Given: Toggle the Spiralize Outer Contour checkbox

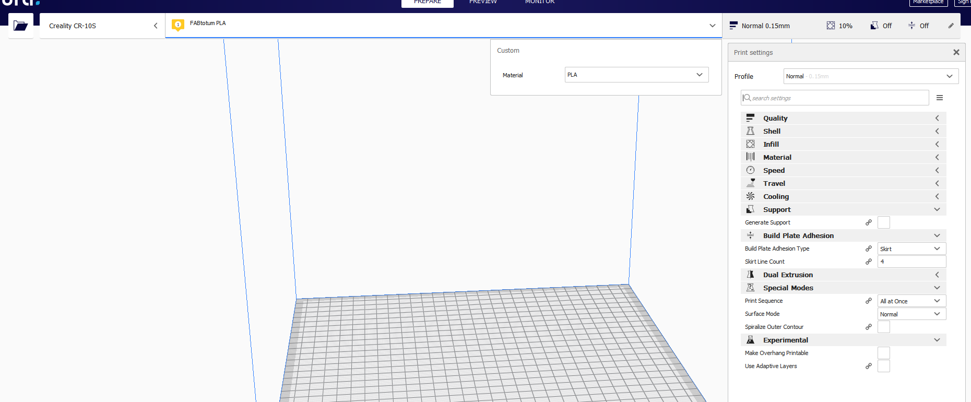Looking at the screenshot, I should click(x=884, y=327).
